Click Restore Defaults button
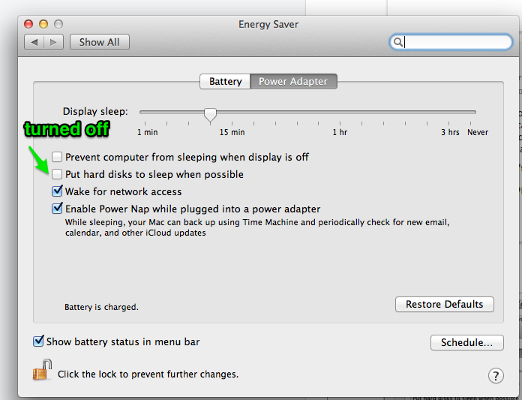This screenshot has width=522, height=400. (445, 304)
